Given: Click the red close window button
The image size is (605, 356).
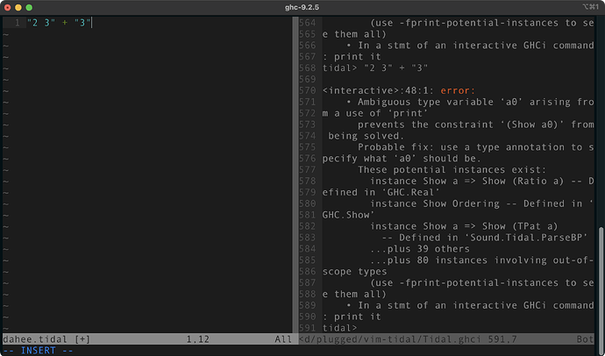Looking at the screenshot, I should click(x=7, y=7).
